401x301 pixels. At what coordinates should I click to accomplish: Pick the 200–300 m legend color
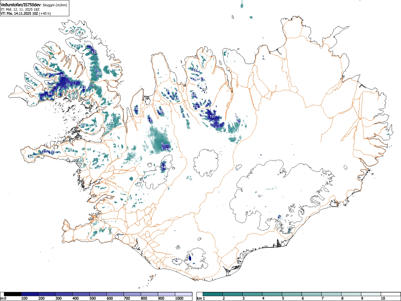pos(47,294)
